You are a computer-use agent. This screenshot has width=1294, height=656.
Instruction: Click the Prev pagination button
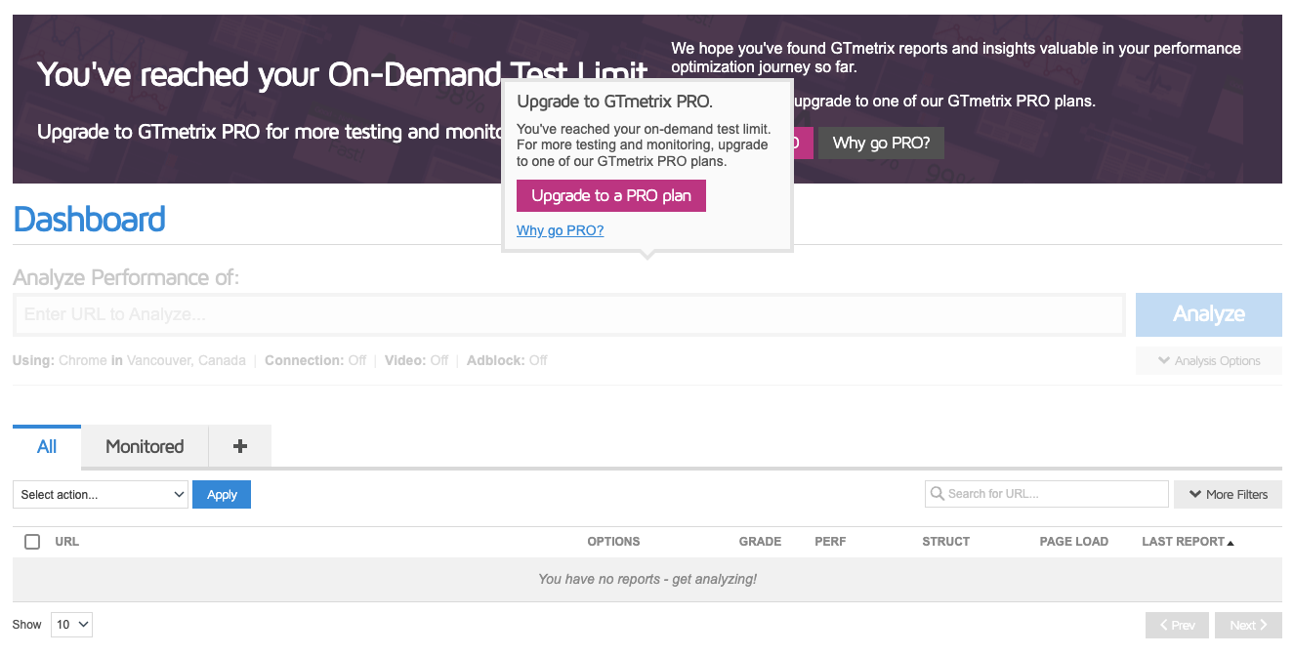pyautogui.click(x=1177, y=625)
